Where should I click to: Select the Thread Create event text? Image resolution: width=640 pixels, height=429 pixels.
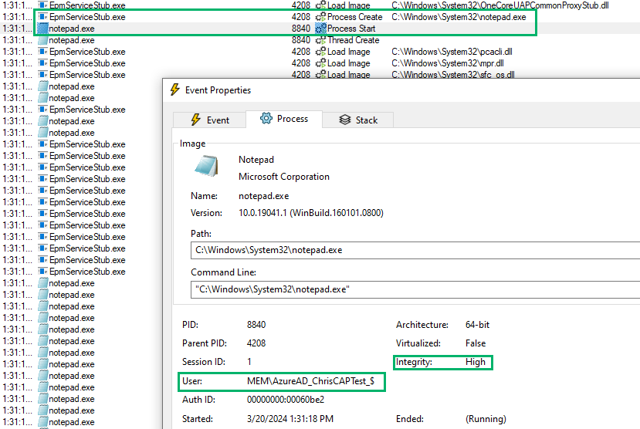point(353,40)
